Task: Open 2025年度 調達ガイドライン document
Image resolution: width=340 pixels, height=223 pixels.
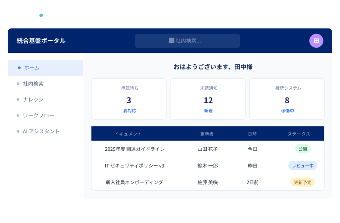Action: click(x=135, y=149)
